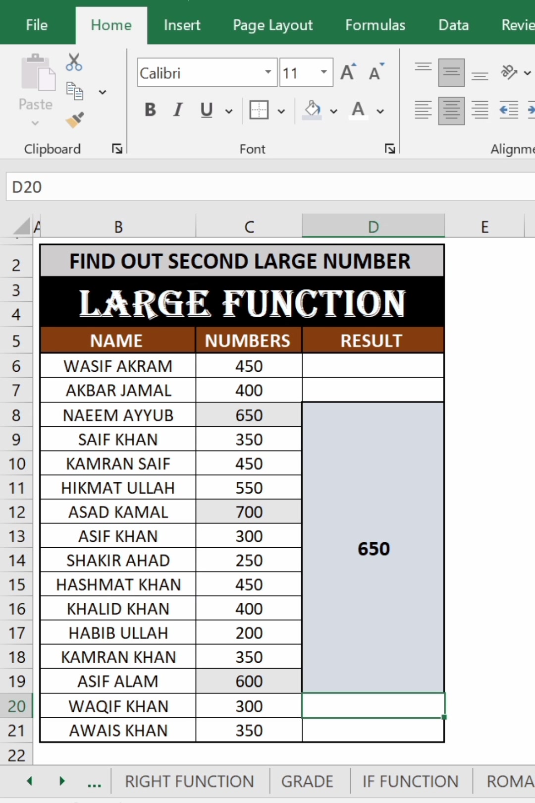Click the HABIB ULLAH cell
The width and height of the screenshot is (535, 803).
point(118,633)
